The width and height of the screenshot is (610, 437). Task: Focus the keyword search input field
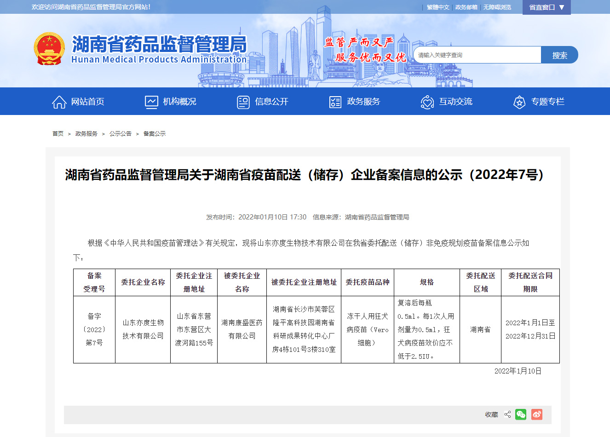[x=477, y=55]
